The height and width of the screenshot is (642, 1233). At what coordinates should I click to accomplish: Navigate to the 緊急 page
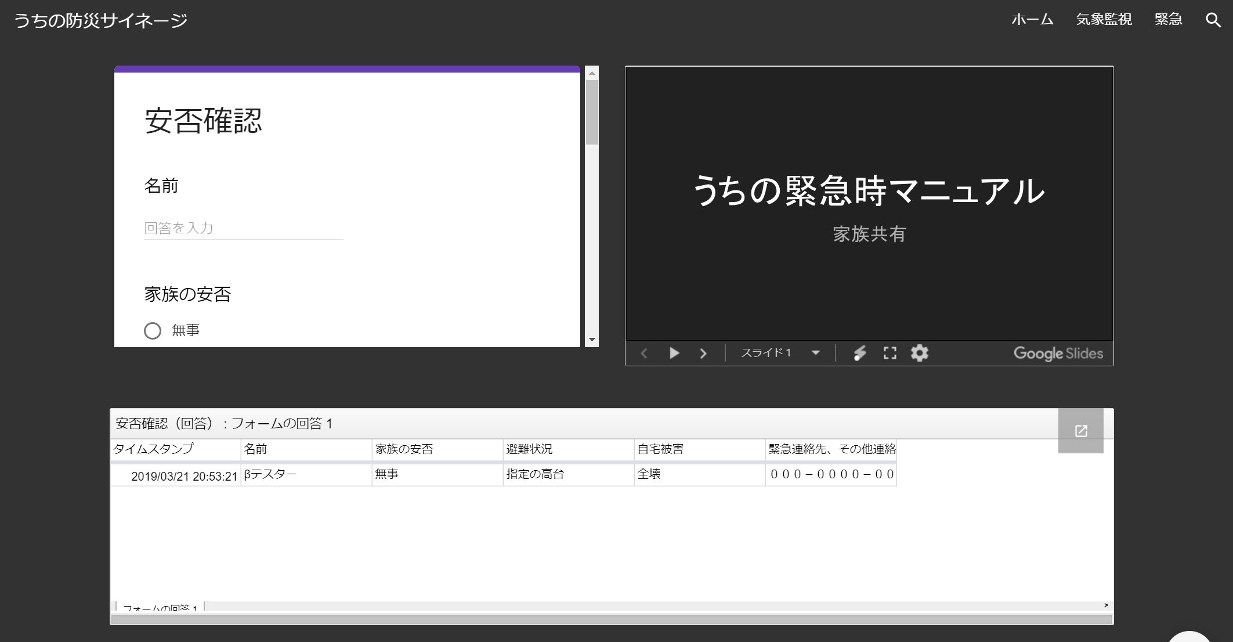[x=1168, y=20]
